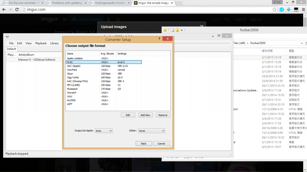Click browser vertical scrollbar thumb
Screen dimensions: 307x172
(305, 22)
